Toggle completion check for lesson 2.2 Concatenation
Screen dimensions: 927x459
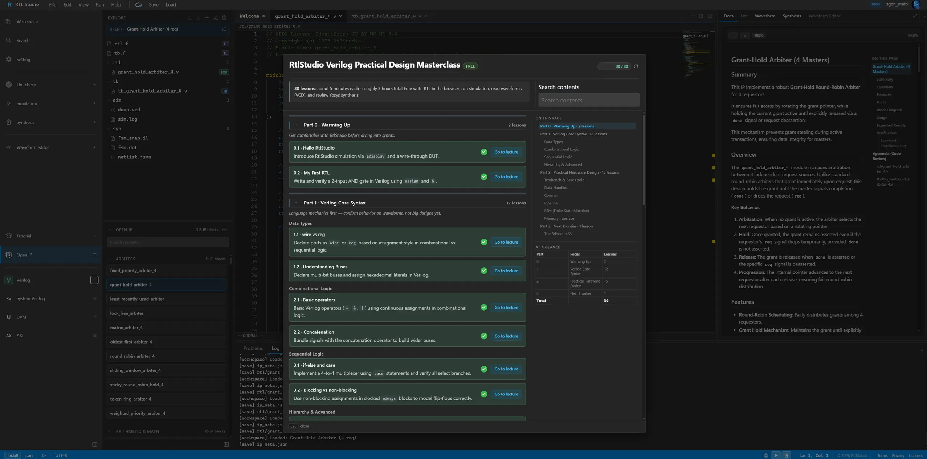coord(484,336)
